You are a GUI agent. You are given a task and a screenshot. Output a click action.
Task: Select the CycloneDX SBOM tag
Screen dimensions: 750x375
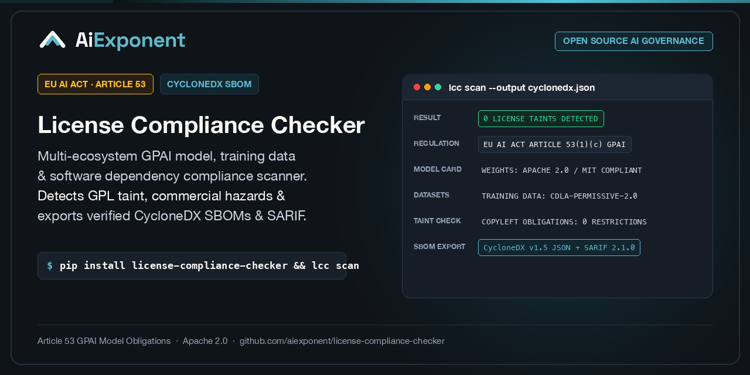209,84
